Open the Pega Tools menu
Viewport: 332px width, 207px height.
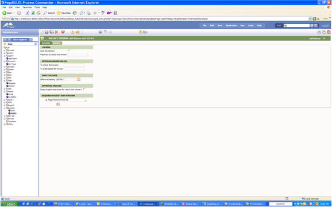coord(250,26)
